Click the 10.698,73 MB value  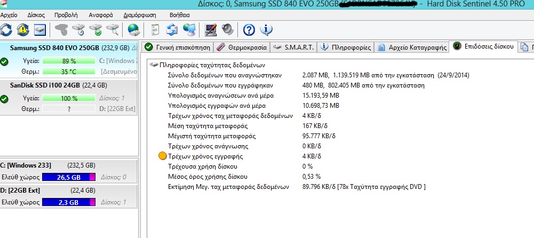(321, 106)
